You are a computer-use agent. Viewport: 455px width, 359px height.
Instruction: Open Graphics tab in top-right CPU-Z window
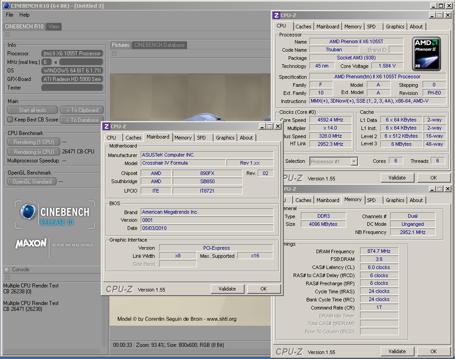click(x=395, y=27)
